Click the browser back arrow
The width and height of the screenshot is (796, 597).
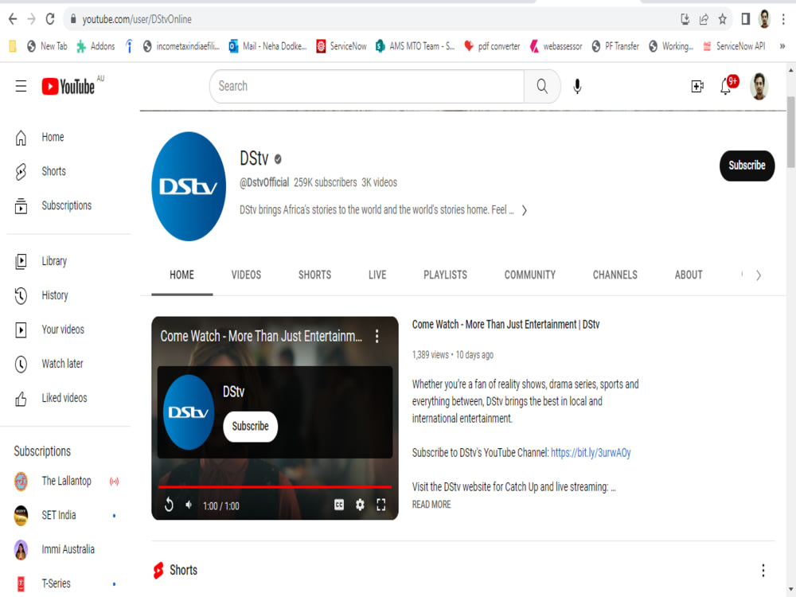(x=13, y=19)
